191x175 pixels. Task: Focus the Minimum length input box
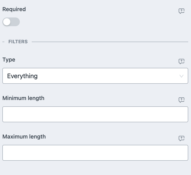point(95,114)
